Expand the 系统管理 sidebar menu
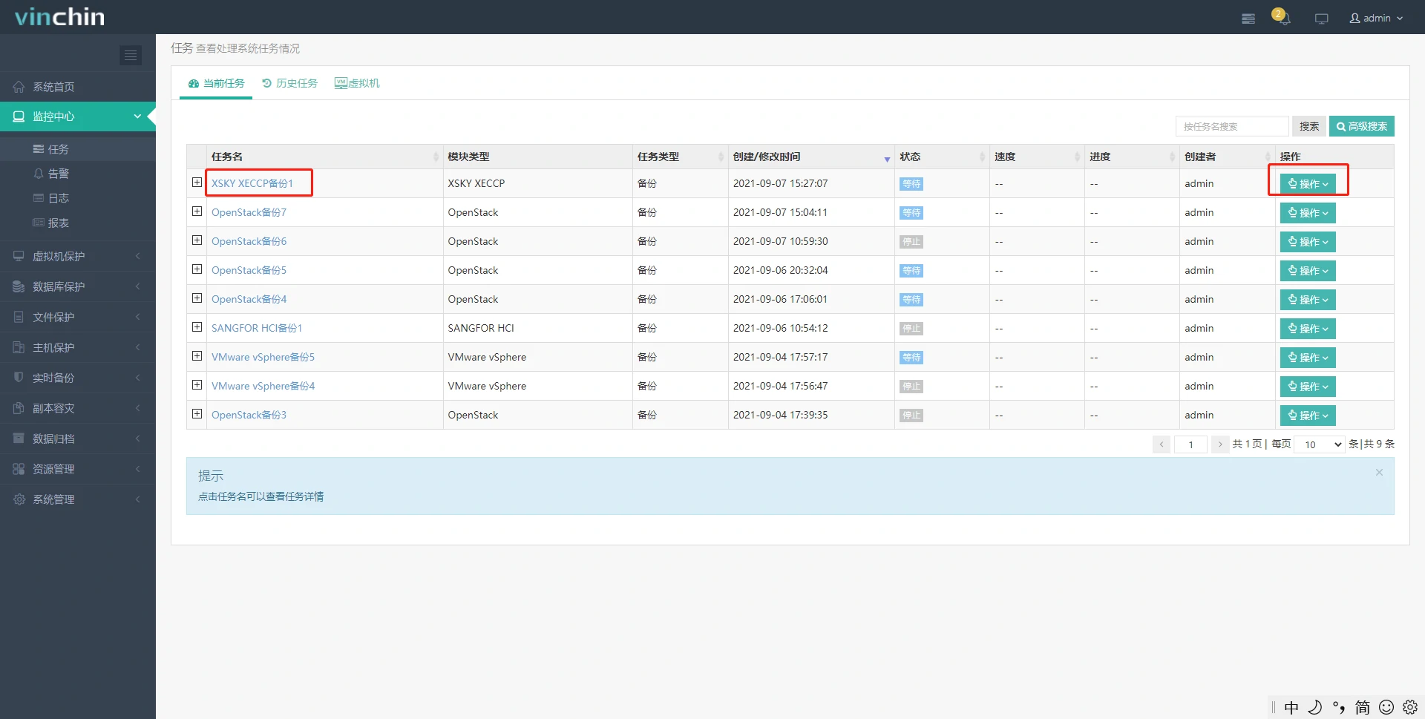Image resolution: width=1425 pixels, height=719 pixels. point(78,499)
